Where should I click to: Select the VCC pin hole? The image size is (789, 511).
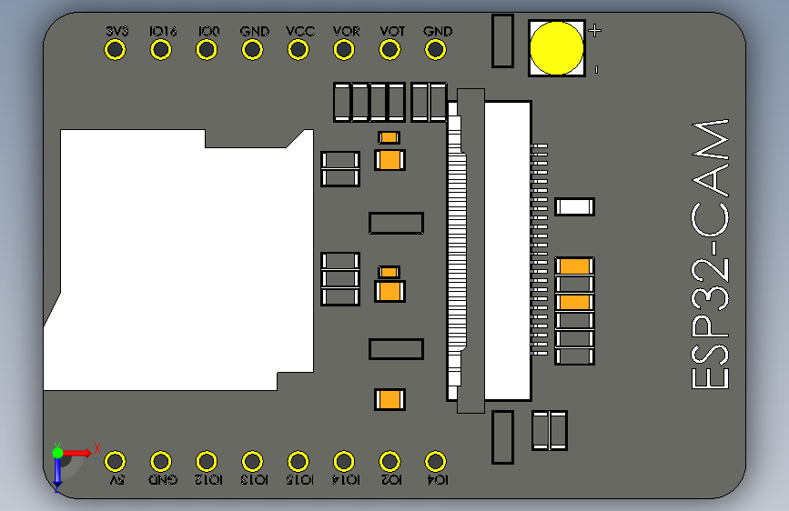click(x=298, y=50)
